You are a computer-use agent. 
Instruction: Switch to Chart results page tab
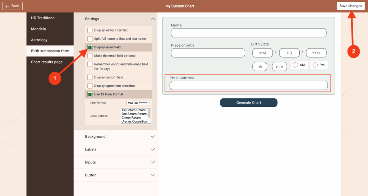click(47, 62)
